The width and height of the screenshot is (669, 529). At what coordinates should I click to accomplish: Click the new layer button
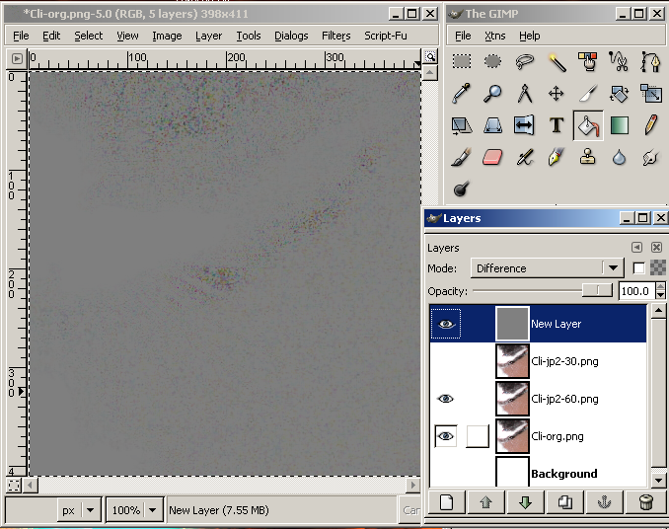pos(446,502)
